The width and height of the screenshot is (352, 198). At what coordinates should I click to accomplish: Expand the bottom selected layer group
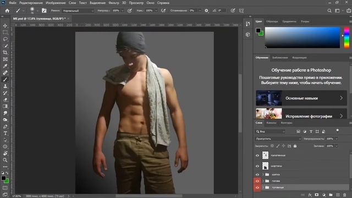tap(263, 188)
